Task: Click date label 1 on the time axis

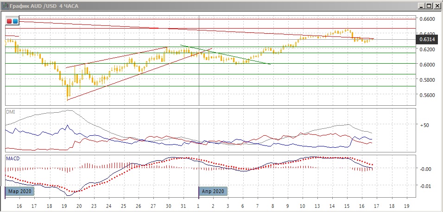Action: (198, 205)
